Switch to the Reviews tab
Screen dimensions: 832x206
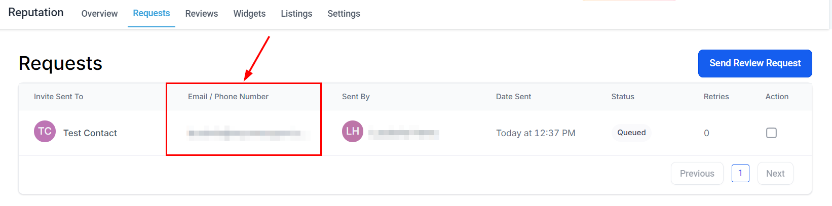click(x=202, y=14)
